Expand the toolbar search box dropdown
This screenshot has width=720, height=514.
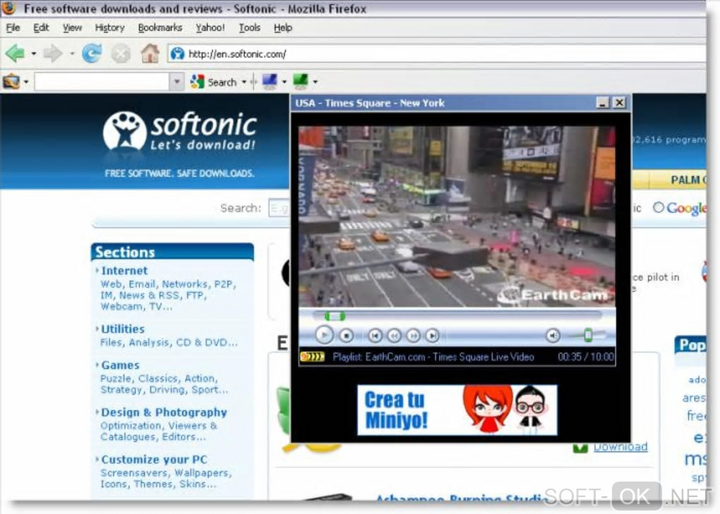[x=176, y=82]
